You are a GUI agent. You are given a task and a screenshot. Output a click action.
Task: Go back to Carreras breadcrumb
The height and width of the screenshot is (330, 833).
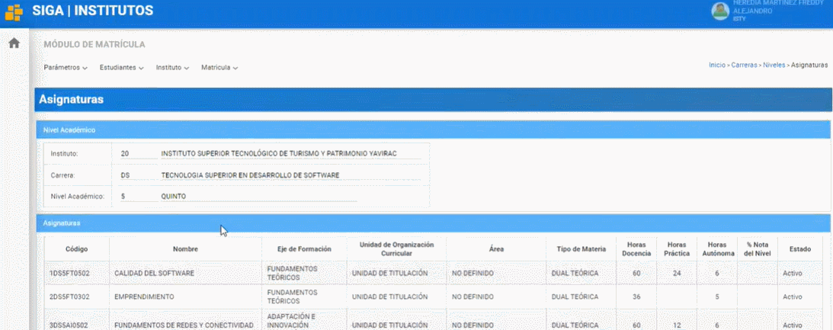tap(744, 66)
